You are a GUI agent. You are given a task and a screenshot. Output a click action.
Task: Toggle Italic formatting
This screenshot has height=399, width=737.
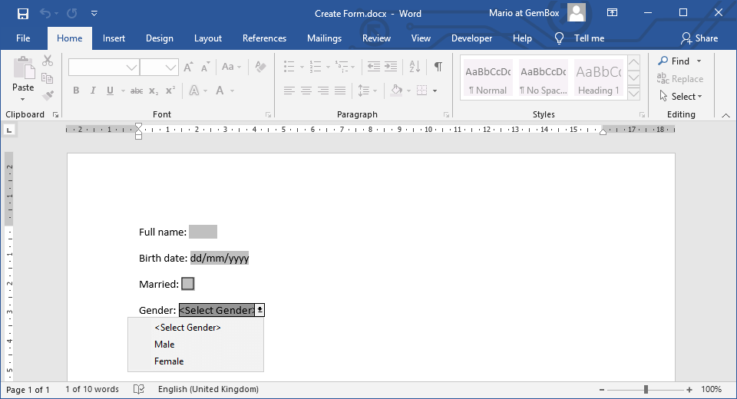pyautogui.click(x=93, y=91)
